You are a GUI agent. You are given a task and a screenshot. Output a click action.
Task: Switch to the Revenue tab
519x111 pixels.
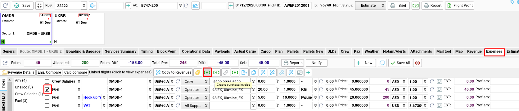coord(474,51)
